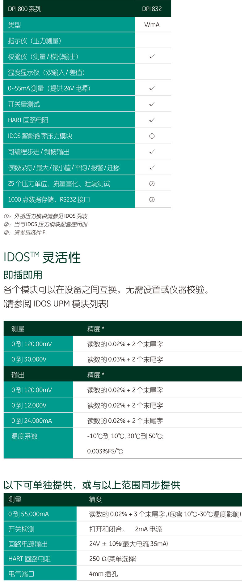244x584 pixels.
Task: Click the checkmark in the 校验仪 row
Action: (152, 57)
